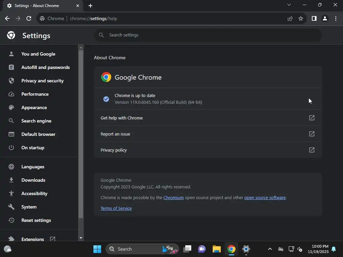Click the share this page icon
Viewport: 343px width, 257px height.
click(290, 19)
